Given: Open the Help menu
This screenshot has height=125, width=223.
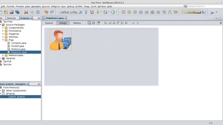Looking at the screenshot, I should click(x=109, y=6).
